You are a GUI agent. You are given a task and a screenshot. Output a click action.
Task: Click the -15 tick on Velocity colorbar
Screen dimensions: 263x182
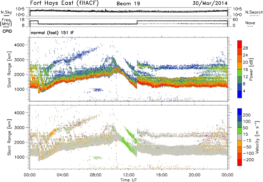247,141
